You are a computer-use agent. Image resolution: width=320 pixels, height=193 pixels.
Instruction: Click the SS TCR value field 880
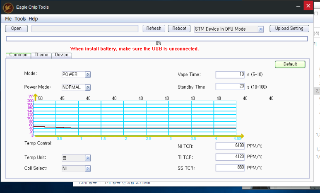[230, 168]
